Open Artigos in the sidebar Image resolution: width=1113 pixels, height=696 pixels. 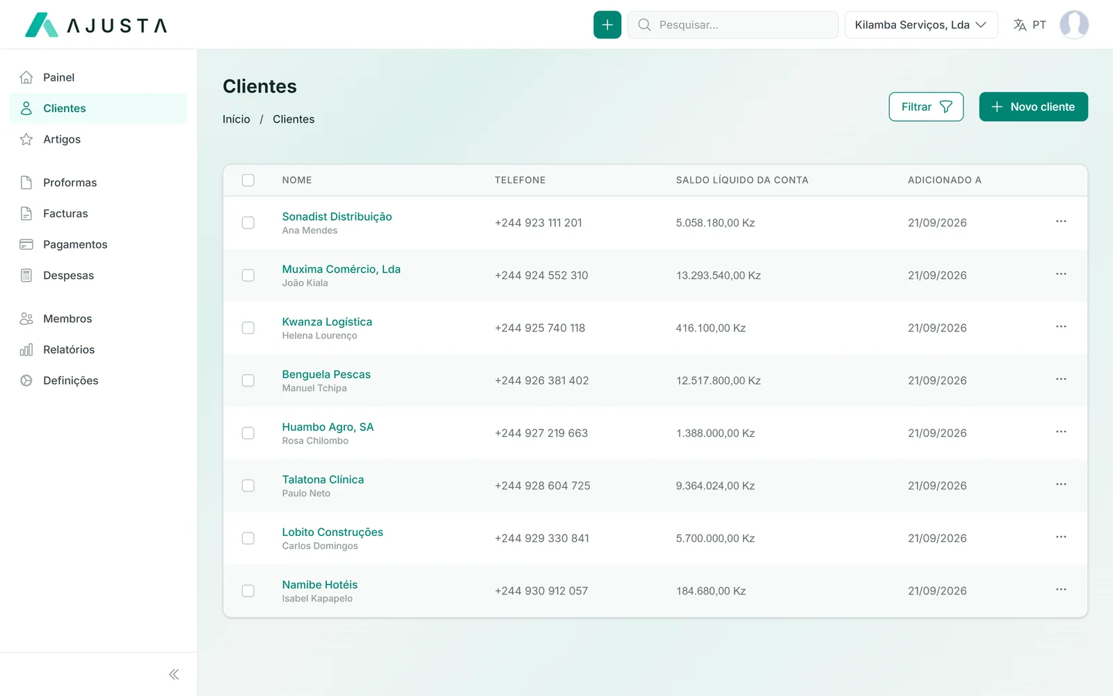98,139
